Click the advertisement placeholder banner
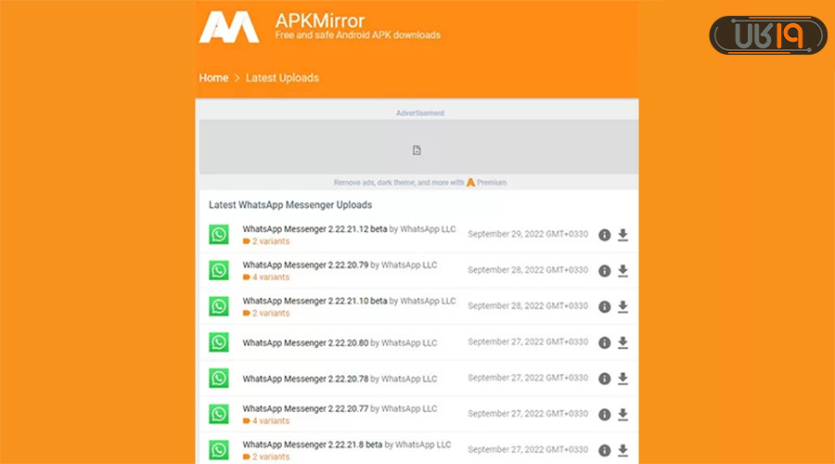Image resolution: width=835 pixels, height=464 pixels. [417, 149]
